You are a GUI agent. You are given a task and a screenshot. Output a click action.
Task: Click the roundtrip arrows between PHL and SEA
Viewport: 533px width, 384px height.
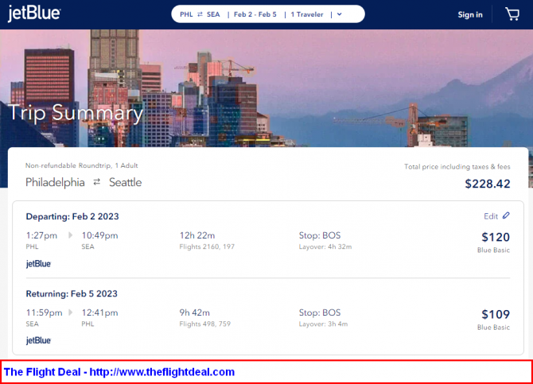pyautogui.click(x=200, y=14)
